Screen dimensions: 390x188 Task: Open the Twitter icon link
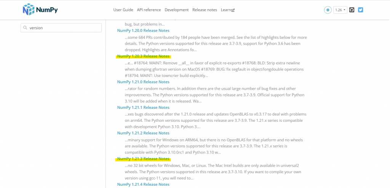click(360, 10)
